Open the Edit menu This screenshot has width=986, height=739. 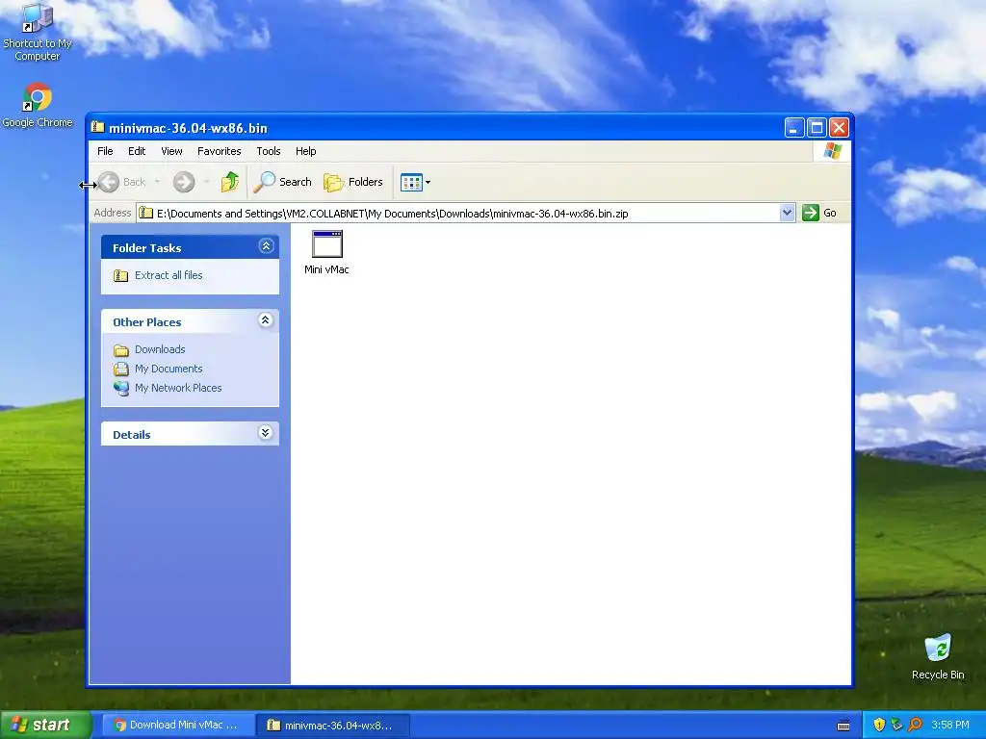[137, 151]
